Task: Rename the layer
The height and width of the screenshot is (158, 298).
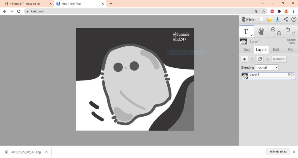Action: 279,59
